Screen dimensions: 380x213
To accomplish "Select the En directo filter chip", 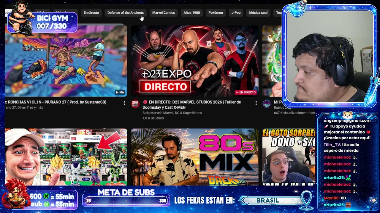I will click(x=91, y=13).
